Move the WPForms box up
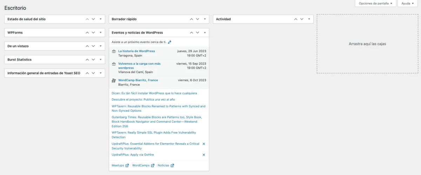The height and width of the screenshot is (175, 421). [87, 33]
